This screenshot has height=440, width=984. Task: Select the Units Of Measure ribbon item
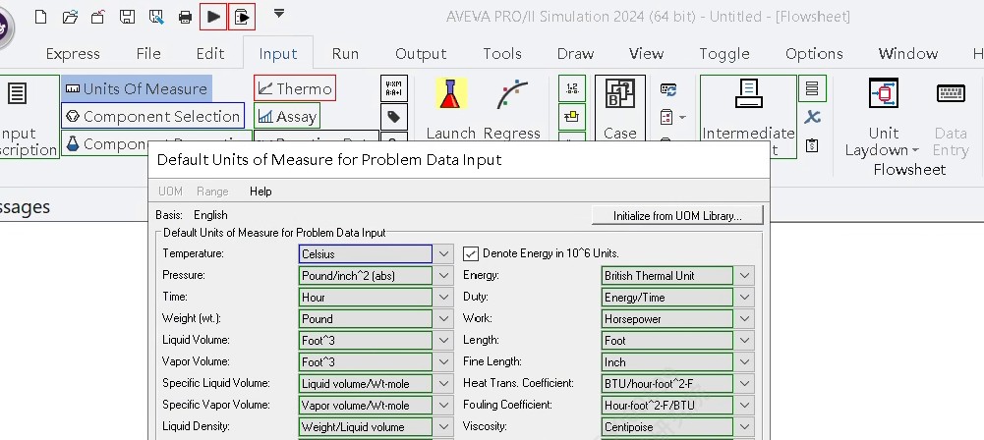point(137,88)
